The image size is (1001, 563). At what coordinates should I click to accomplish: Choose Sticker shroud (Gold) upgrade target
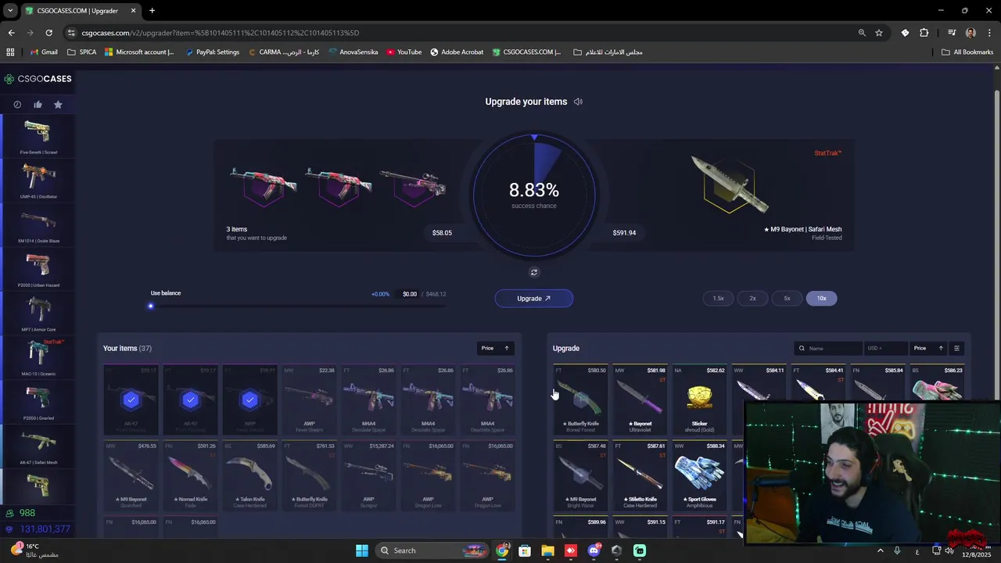(x=699, y=400)
